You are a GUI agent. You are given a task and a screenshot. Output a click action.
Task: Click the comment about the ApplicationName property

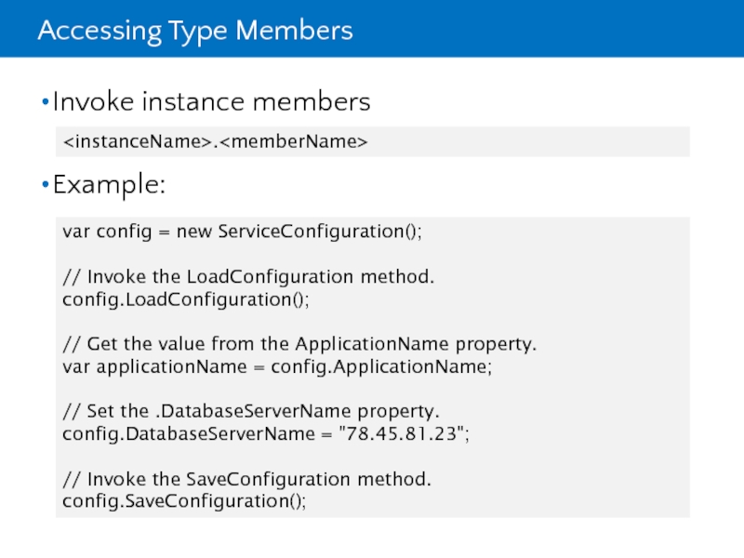tap(299, 344)
